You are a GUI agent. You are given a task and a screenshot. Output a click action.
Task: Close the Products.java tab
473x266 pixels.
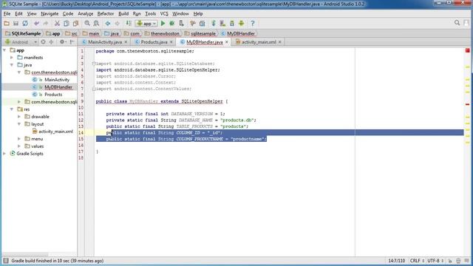point(171,42)
